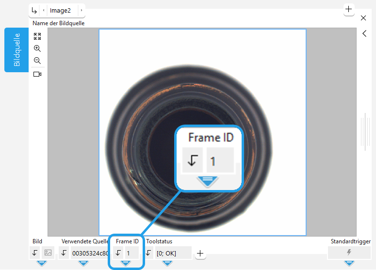Collapse the side panel with left chevron

[x=364, y=33]
